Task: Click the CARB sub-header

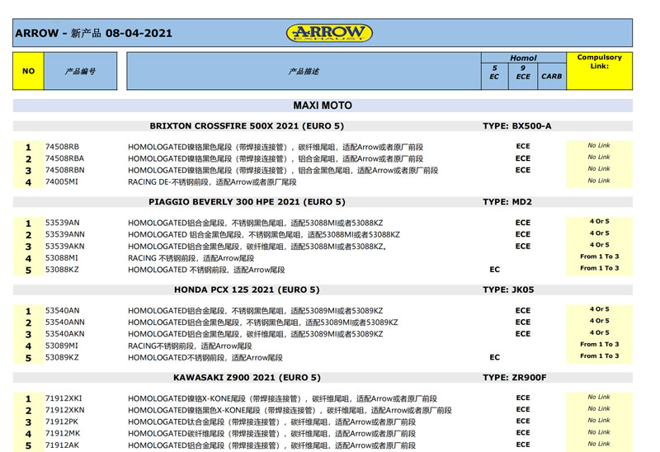Action: [x=552, y=76]
